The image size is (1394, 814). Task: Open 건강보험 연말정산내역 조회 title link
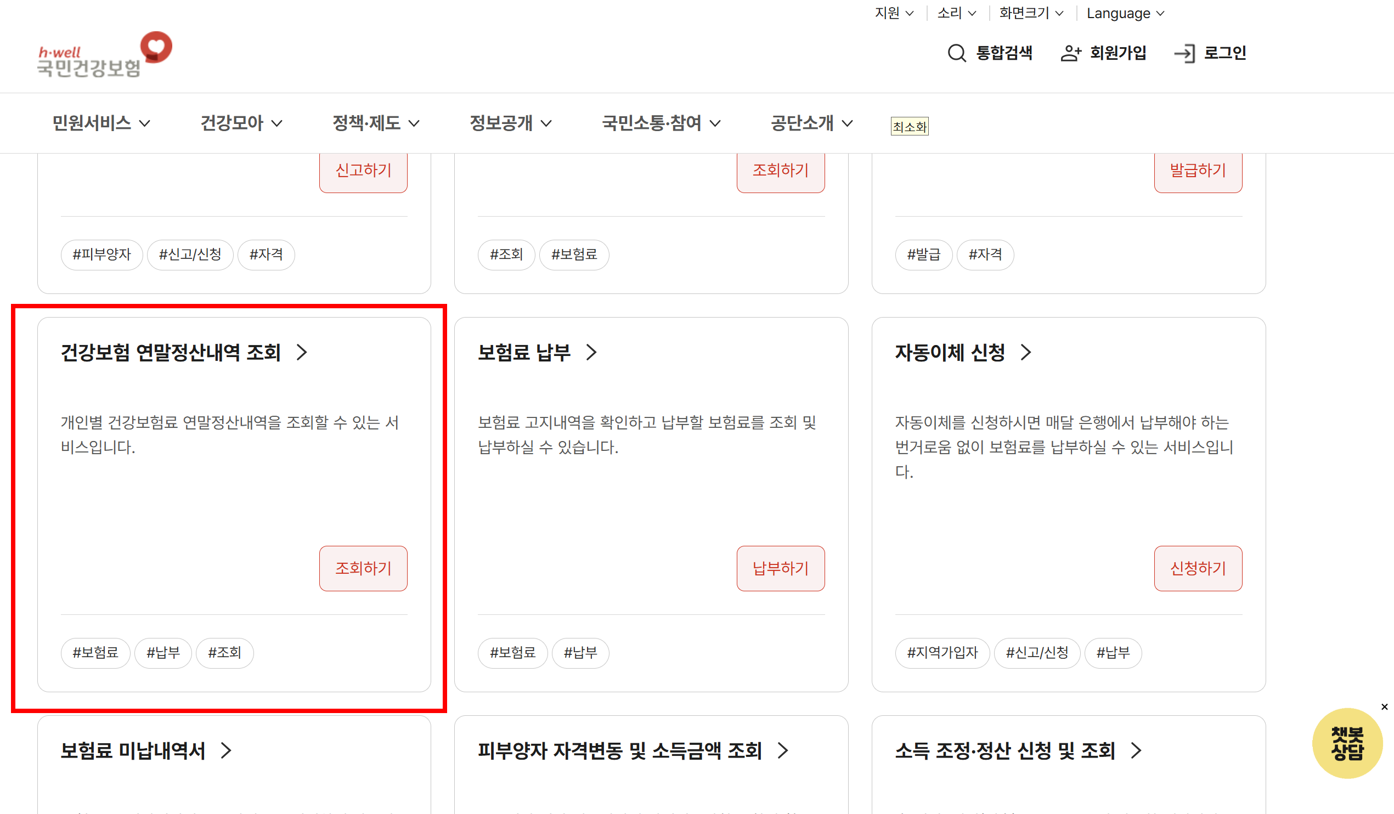point(171,352)
